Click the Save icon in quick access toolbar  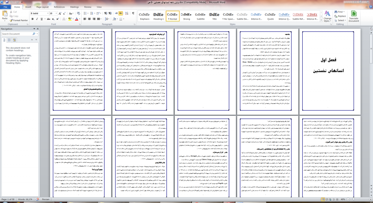(7, 2)
